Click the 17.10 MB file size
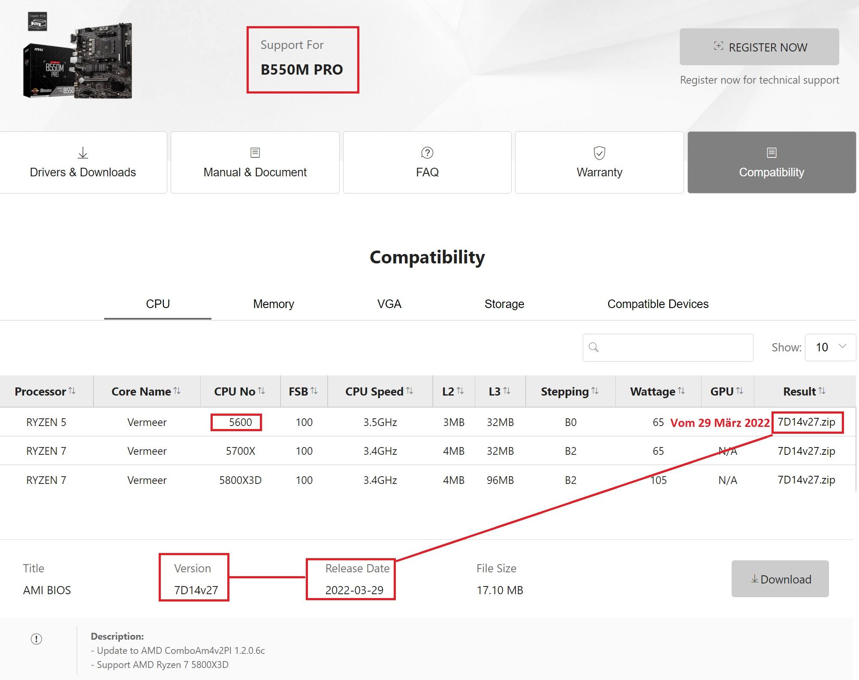Screen dimensions: 859x680 point(500,590)
